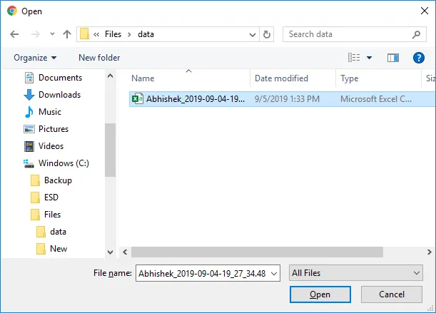Create a New folder
Screen dimensions: 436x313
(99, 58)
